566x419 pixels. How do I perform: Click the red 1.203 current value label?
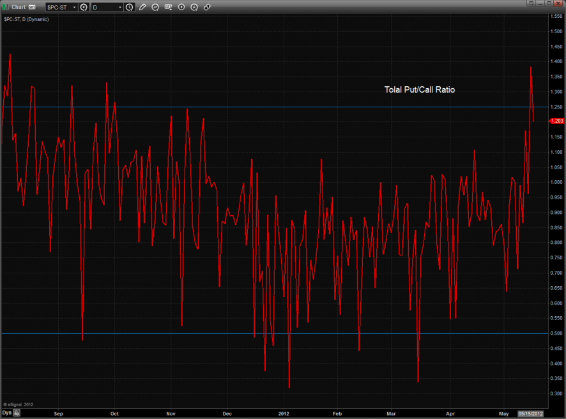[556, 121]
